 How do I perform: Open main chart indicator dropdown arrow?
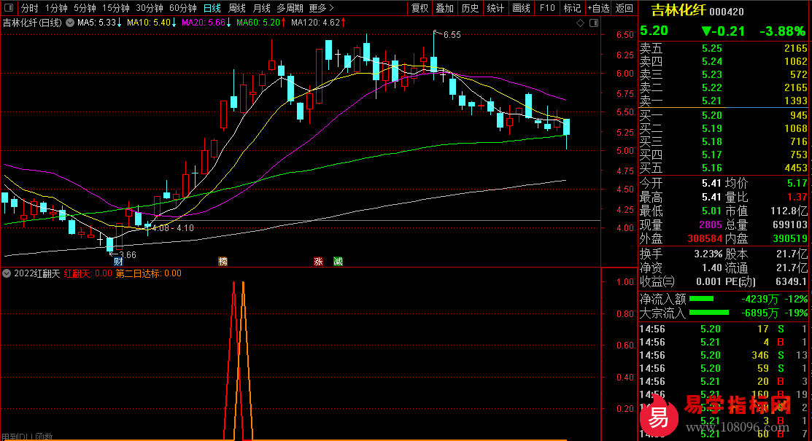[x=70, y=23]
